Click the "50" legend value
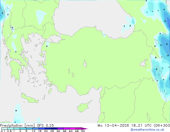The width and height of the screenshot is (170, 132). 83,131
